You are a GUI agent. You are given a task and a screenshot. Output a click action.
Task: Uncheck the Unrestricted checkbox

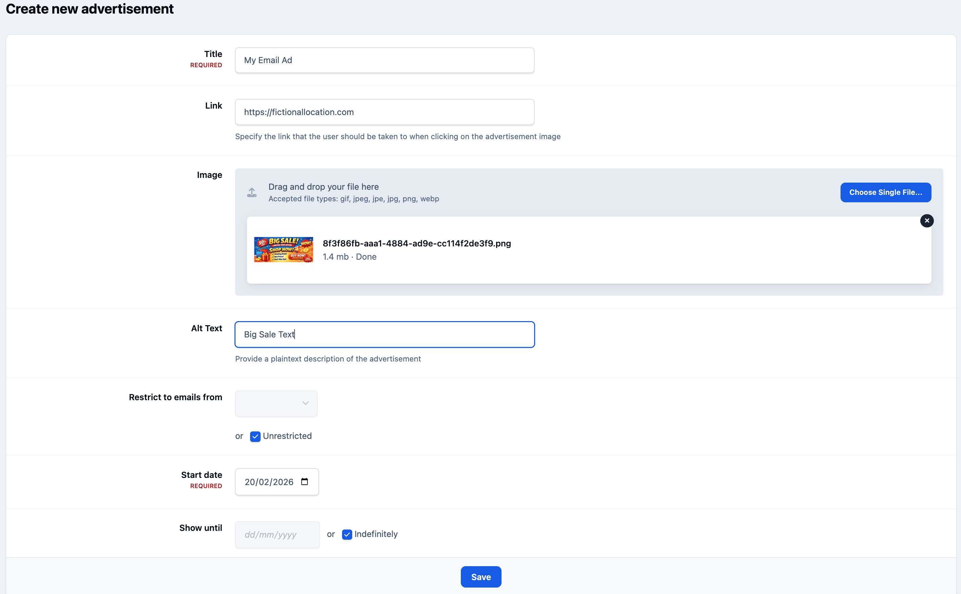coord(255,437)
